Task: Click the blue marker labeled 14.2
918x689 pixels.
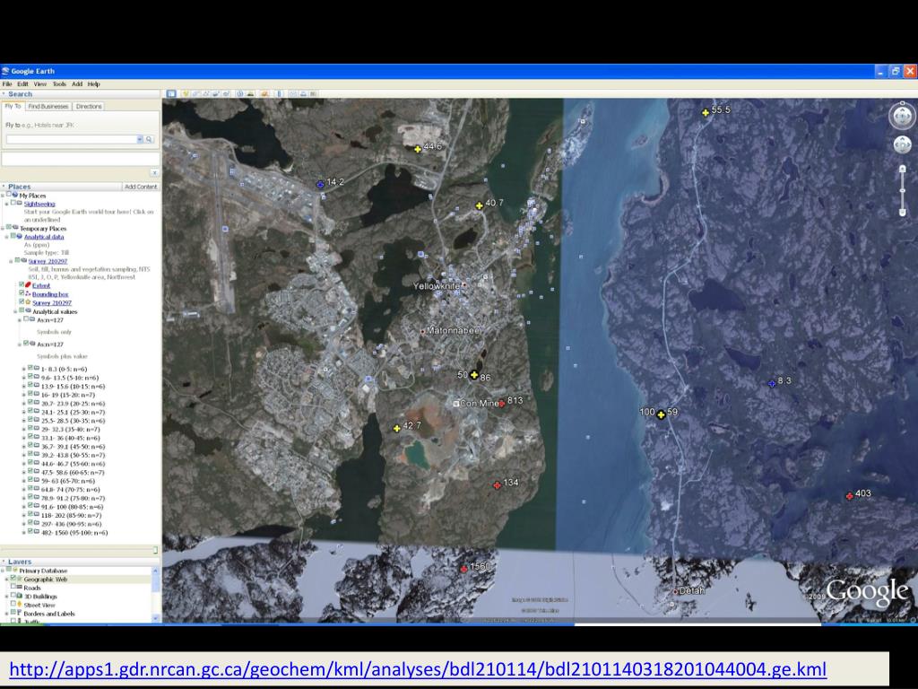Action: pos(320,184)
